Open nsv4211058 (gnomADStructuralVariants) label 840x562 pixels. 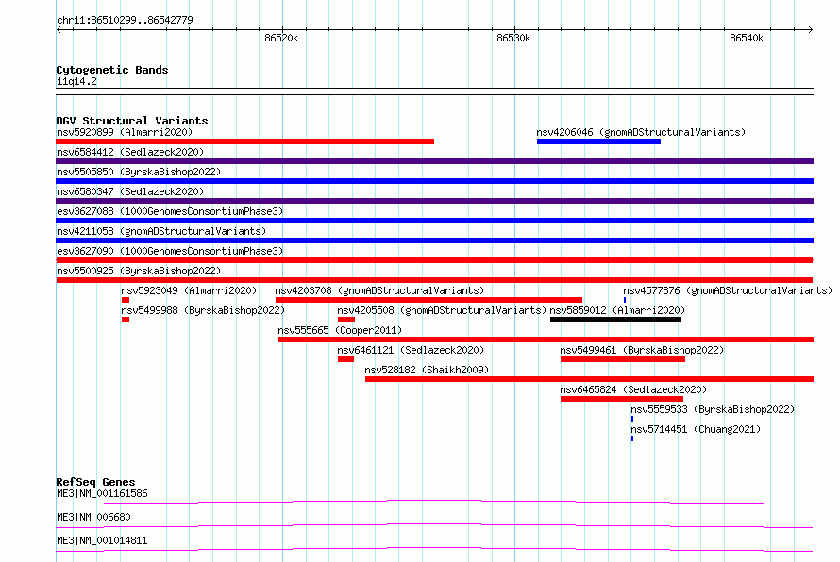pos(161,231)
